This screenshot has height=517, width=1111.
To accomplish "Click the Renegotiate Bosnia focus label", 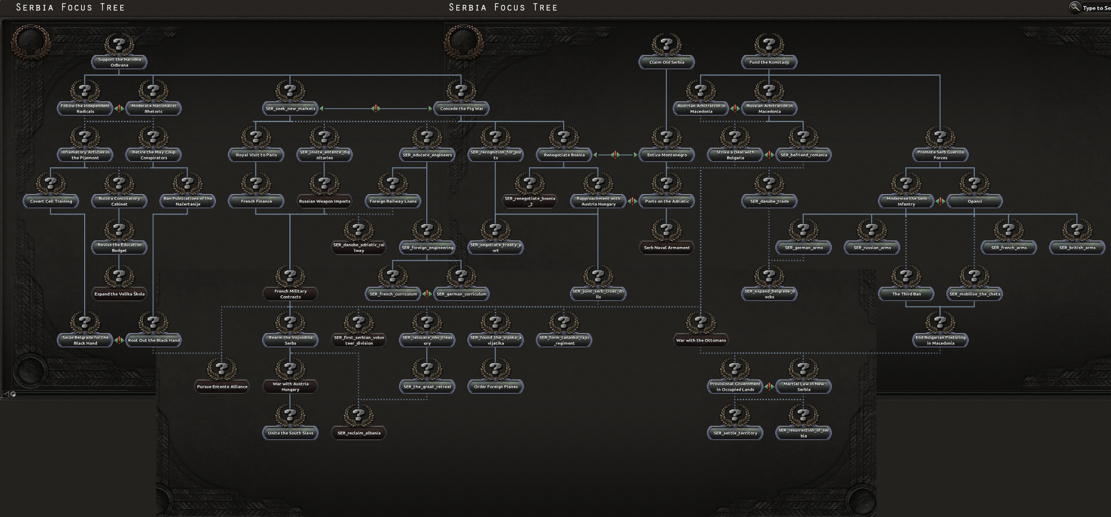I will [x=564, y=155].
